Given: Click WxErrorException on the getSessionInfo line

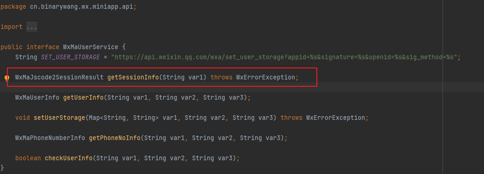Looking at the screenshot, I should 265,77.
